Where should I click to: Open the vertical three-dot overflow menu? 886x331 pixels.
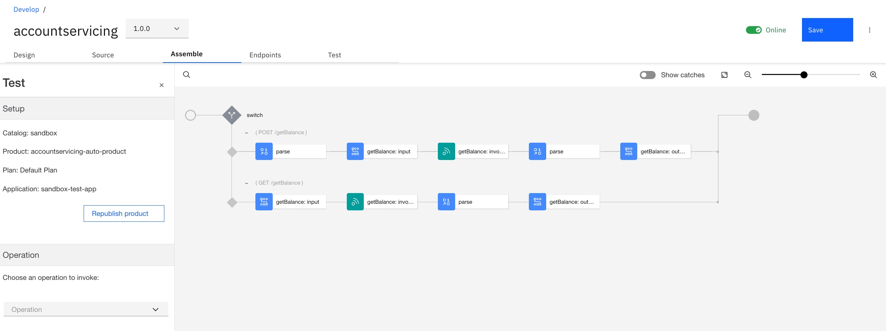869,30
